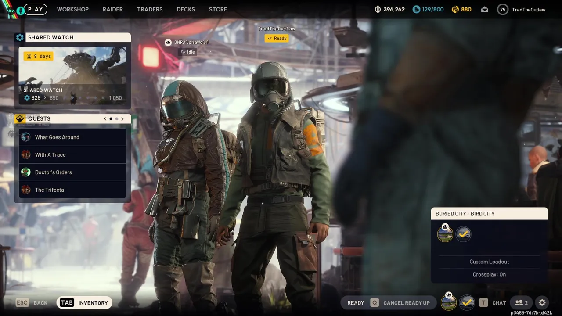Viewport: 562px width, 316px height.
Task: Open the Shared Watch event image
Action: pyautogui.click(x=72, y=75)
